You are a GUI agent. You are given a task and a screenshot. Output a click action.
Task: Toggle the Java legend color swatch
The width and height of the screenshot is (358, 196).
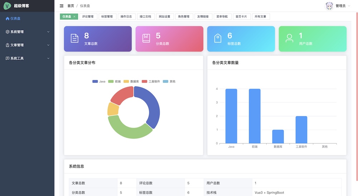pyautogui.click(x=95, y=81)
